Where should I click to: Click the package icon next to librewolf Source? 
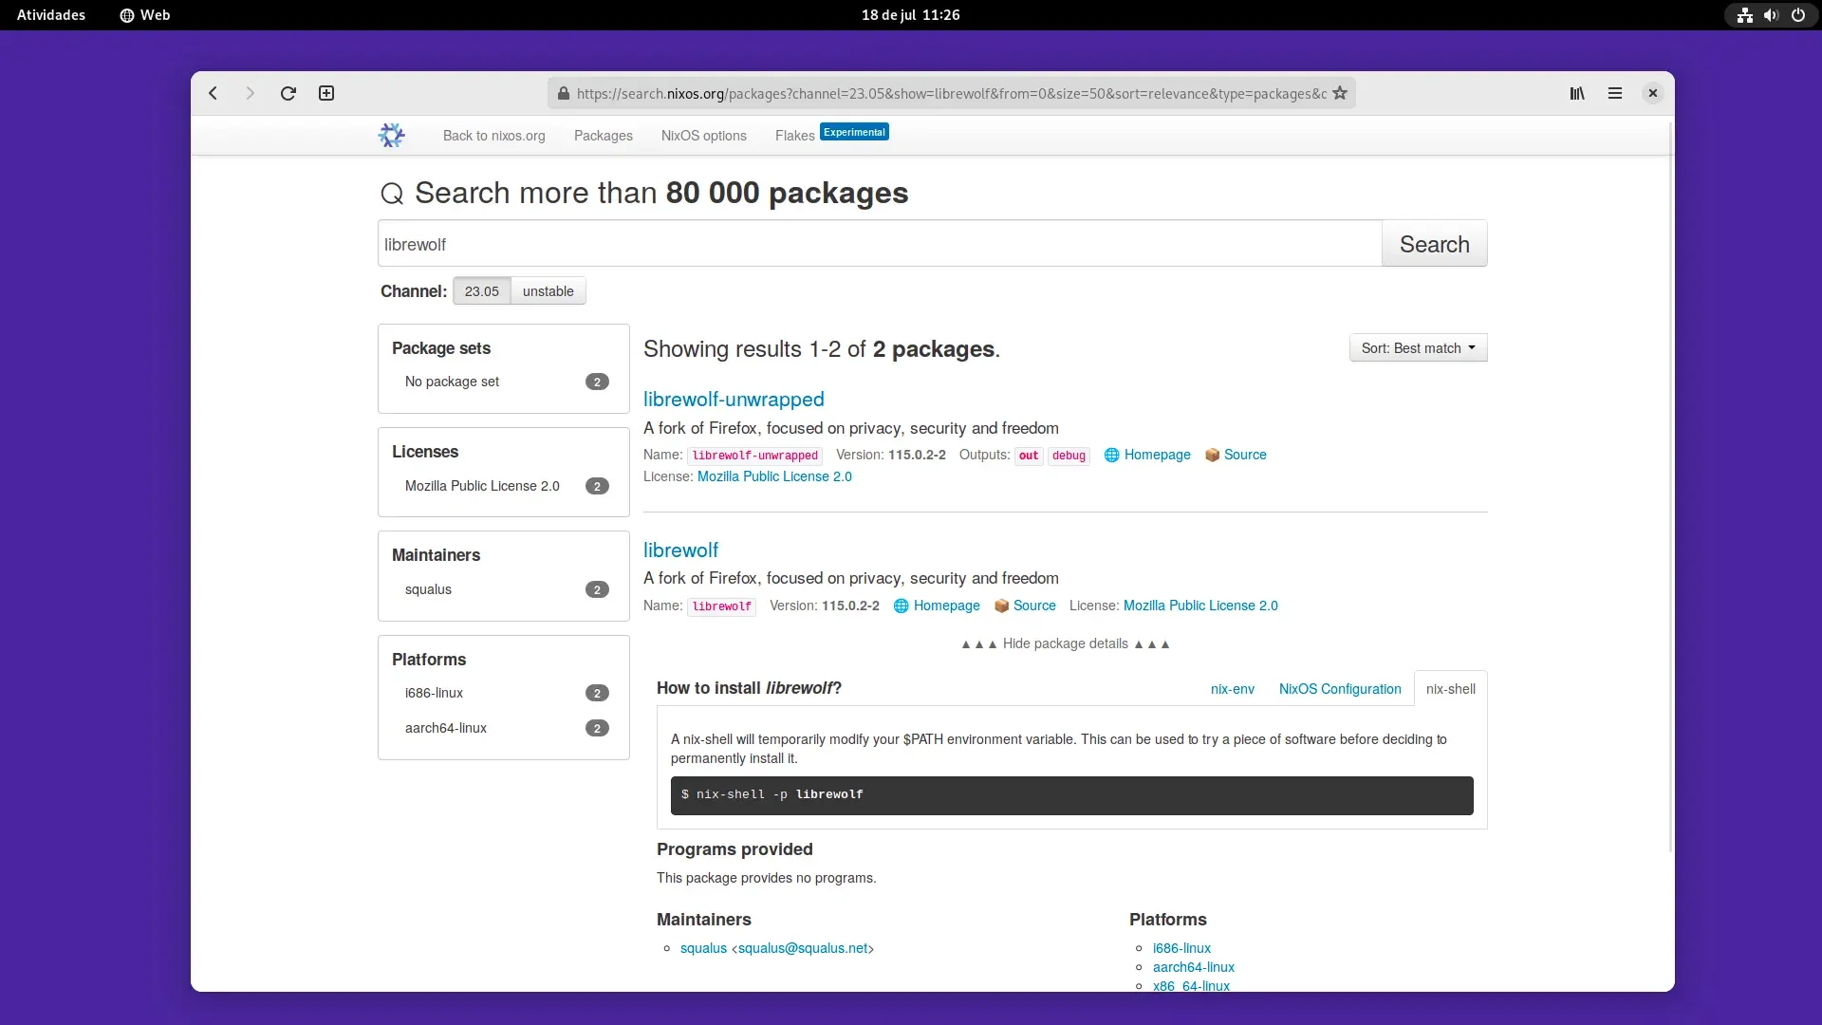[1001, 606]
